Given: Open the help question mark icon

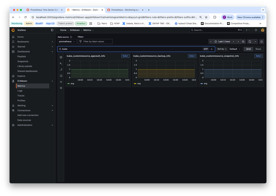Looking at the screenshot, I should coord(256,30).
